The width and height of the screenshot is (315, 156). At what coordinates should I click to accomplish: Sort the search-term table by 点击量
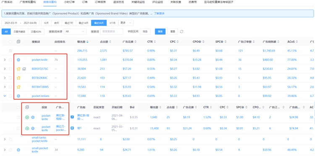[110, 42]
